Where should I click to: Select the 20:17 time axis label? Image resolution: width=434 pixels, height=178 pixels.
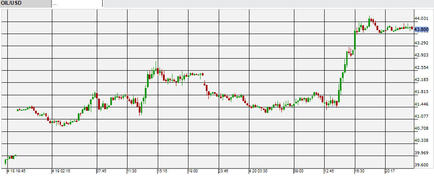tap(390, 171)
